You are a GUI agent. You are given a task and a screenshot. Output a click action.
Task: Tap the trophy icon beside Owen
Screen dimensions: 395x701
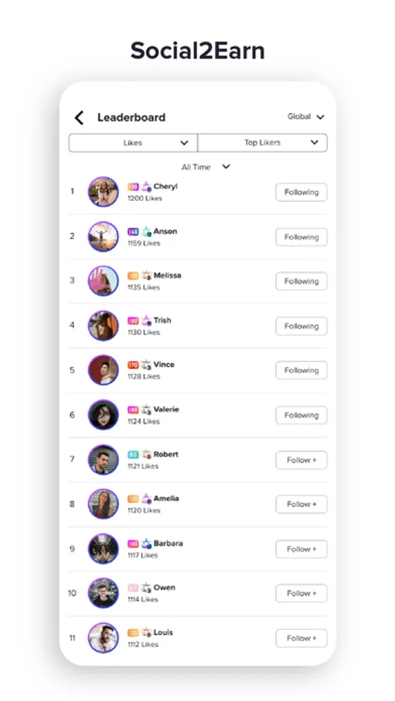[x=146, y=588]
